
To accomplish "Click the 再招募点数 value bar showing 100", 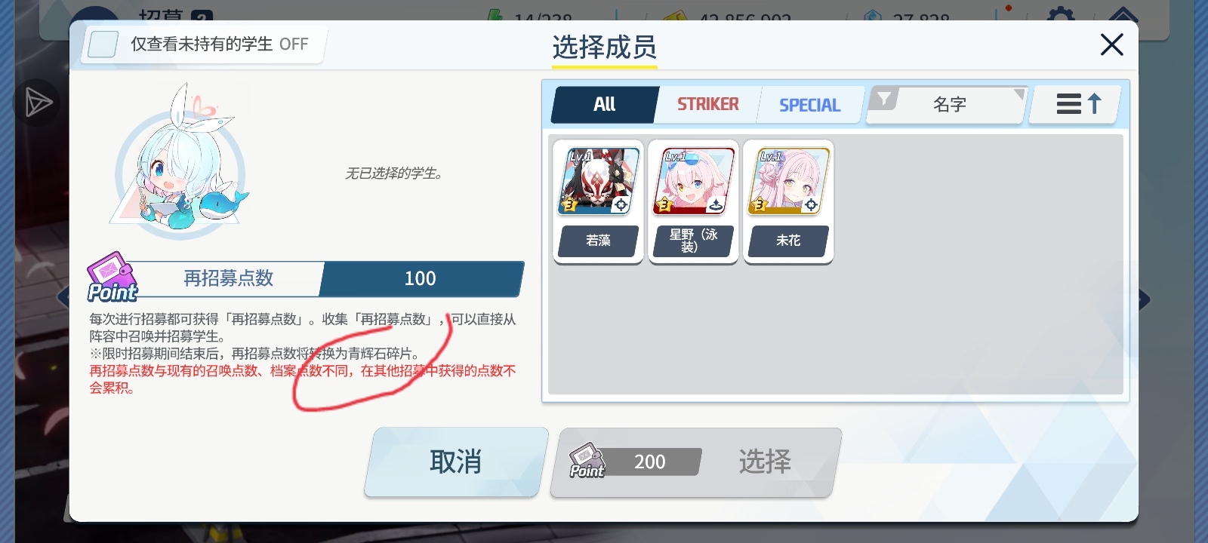I will coord(421,279).
